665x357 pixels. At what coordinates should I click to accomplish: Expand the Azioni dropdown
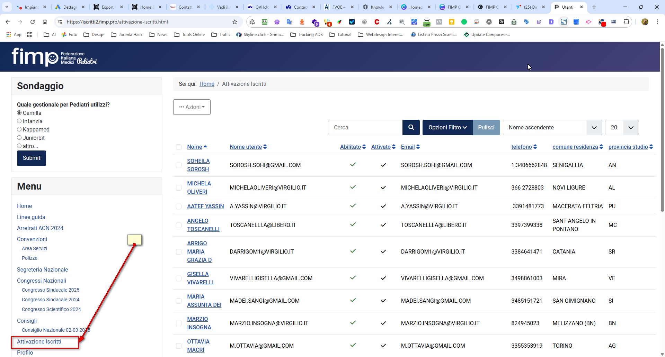pyautogui.click(x=192, y=107)
